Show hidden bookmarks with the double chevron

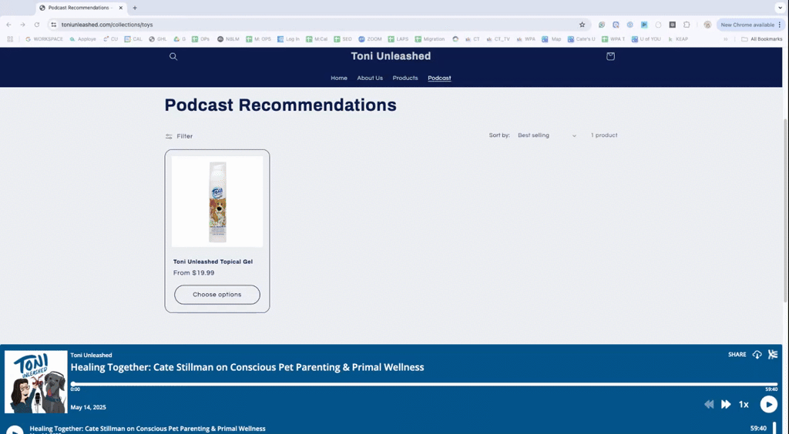point(726,39)
